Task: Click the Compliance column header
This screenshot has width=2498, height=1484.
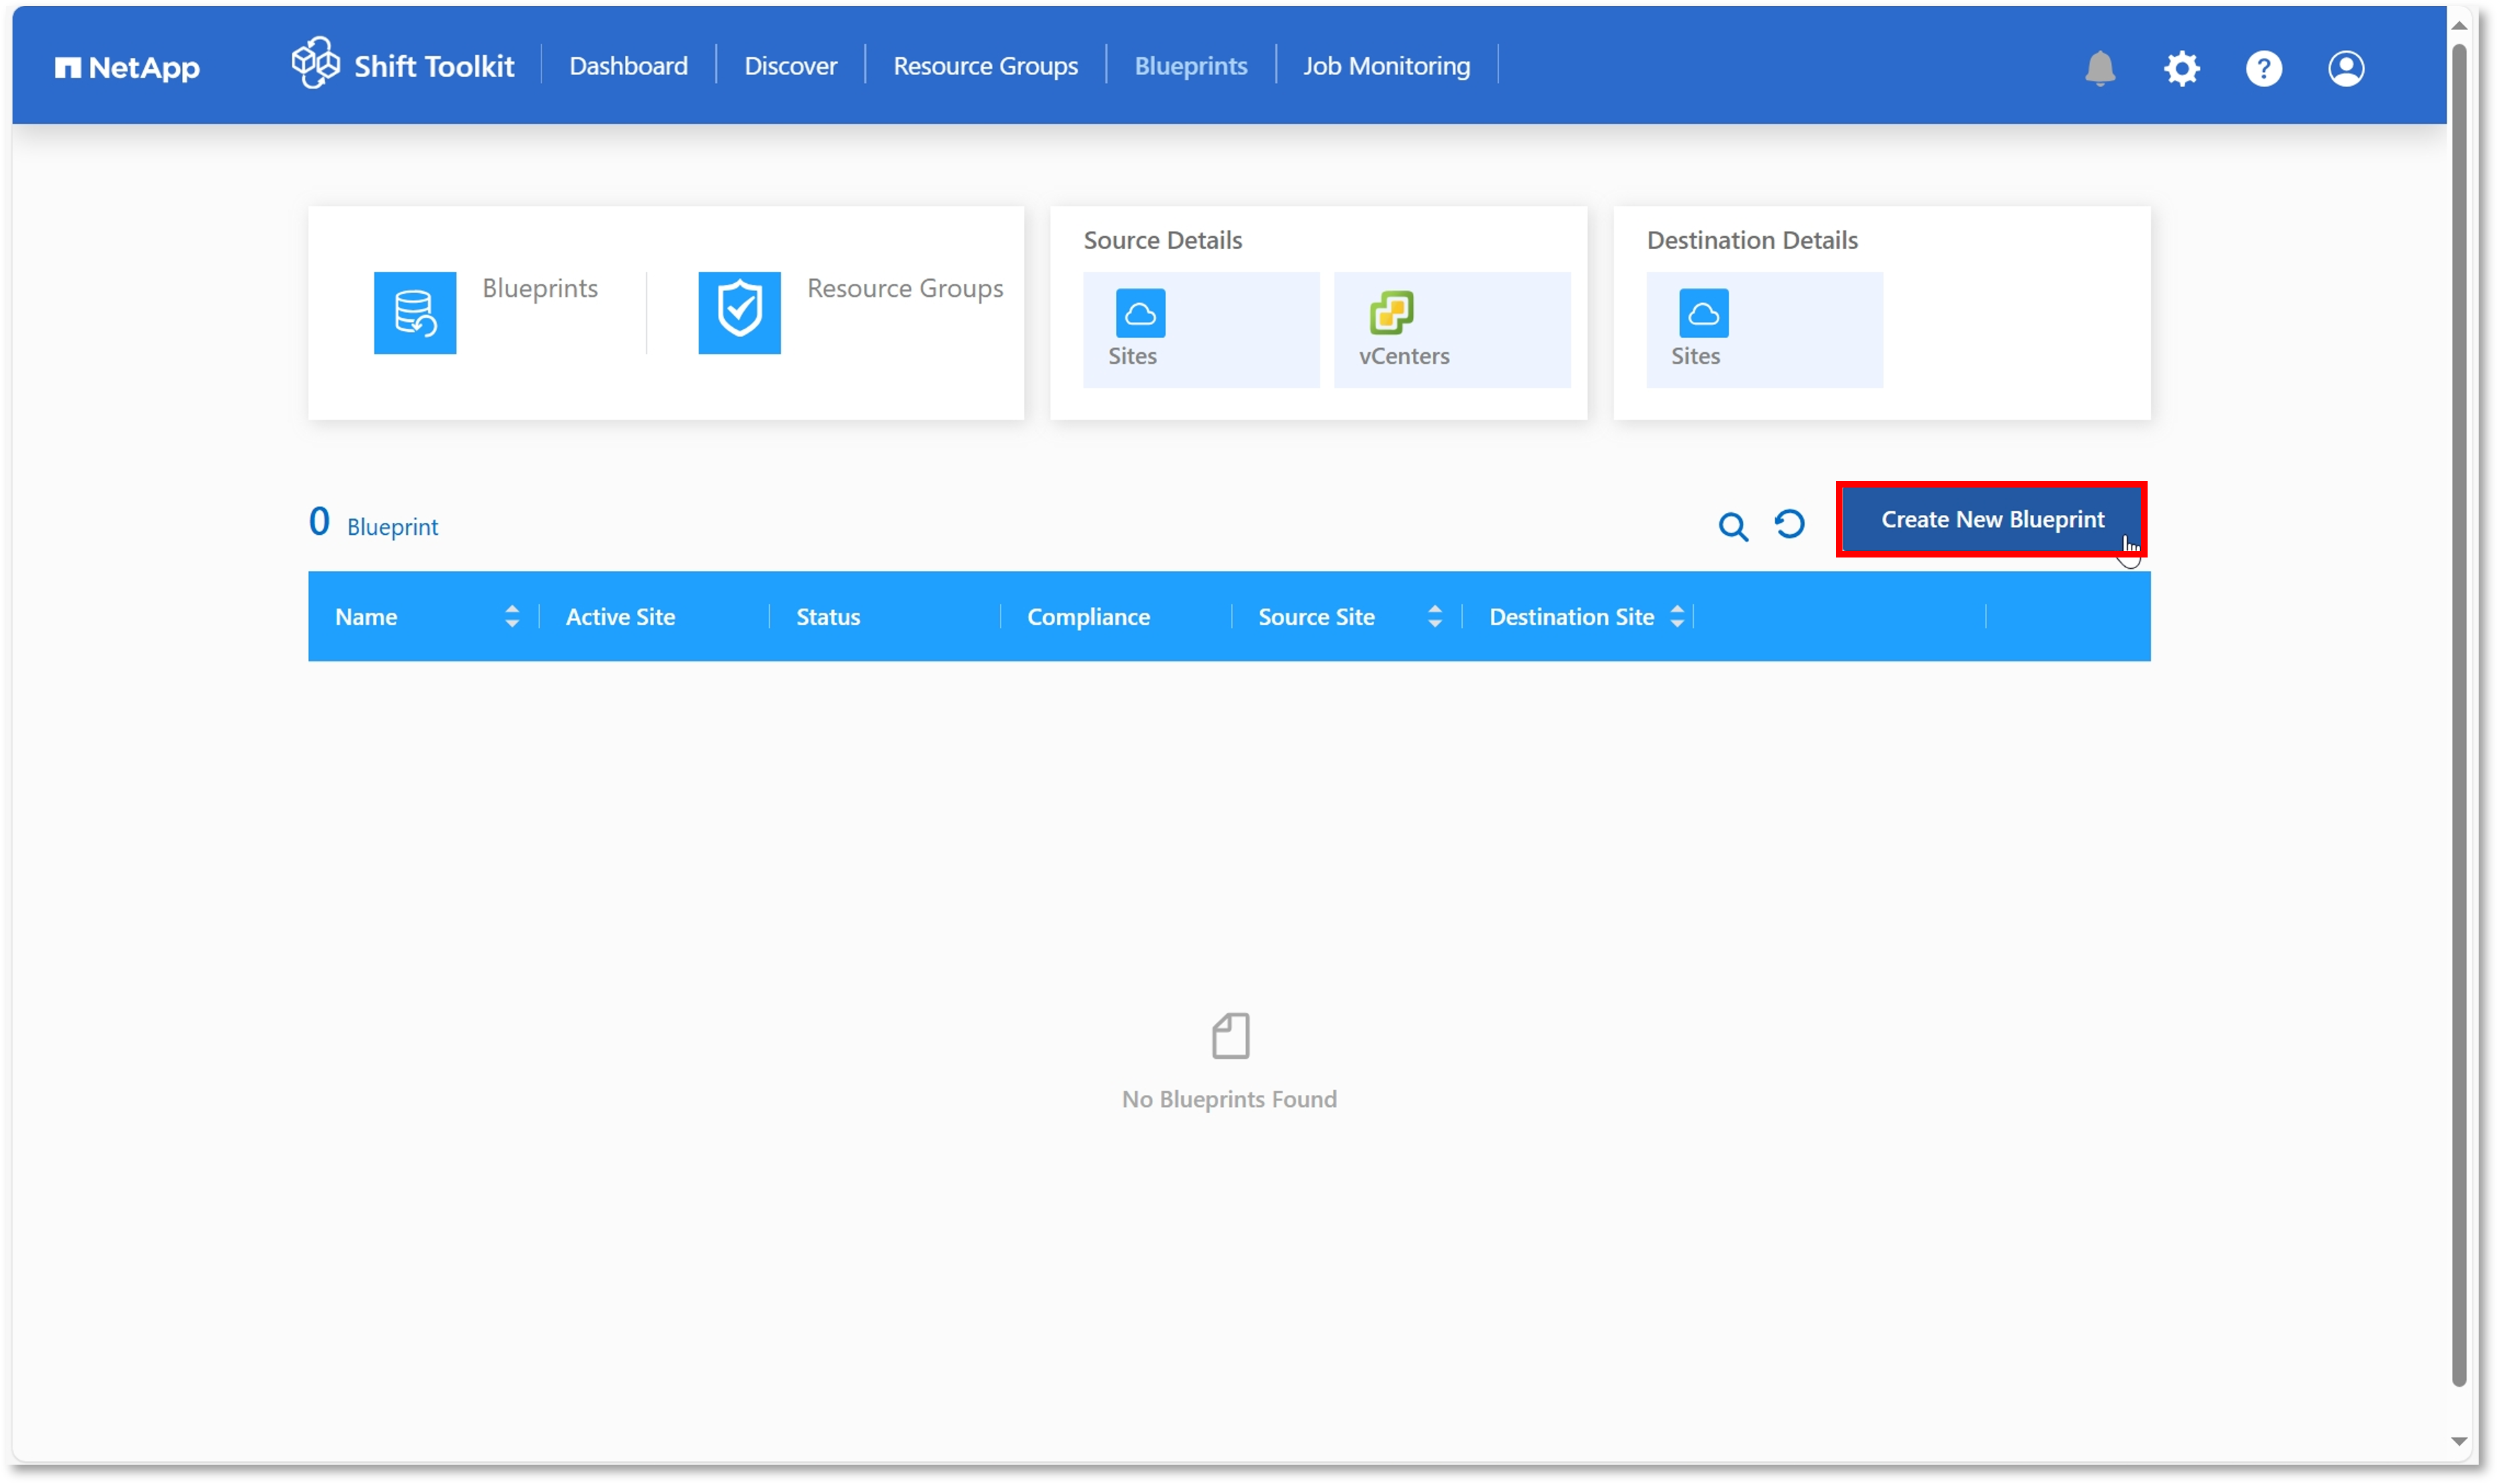Action: pos(1088,617)
